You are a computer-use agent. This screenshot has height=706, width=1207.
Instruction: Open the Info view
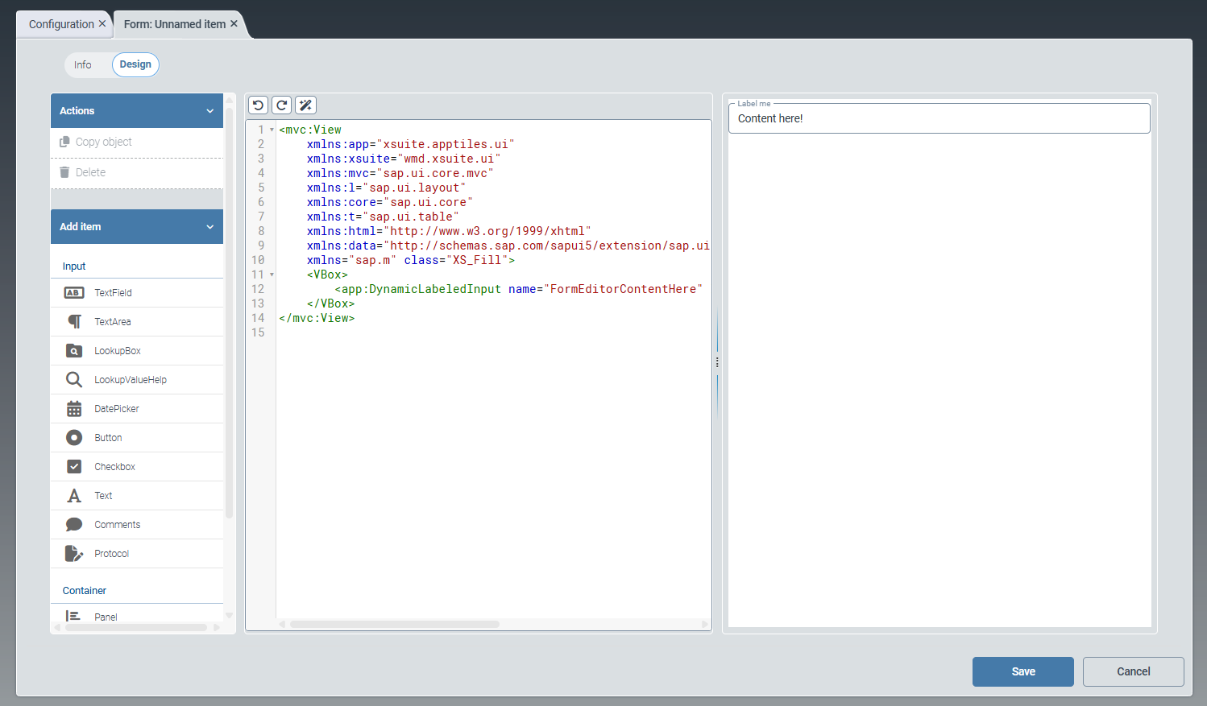tap(83, 64)
